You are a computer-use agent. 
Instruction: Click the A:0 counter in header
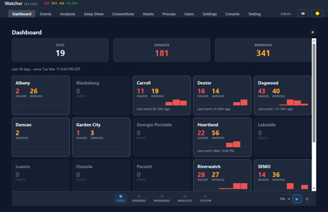(62, 4)
